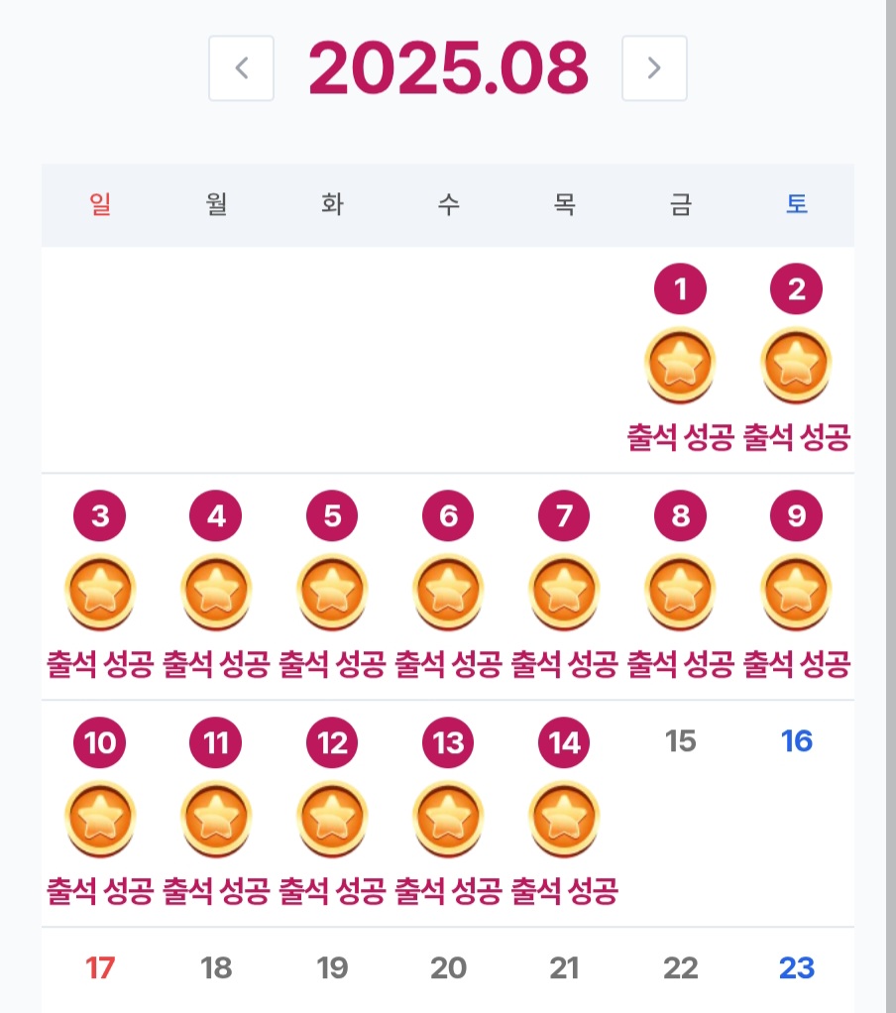Image resolution: width=896 pixels, height=1013 pixels.
Task: Click the star coin under day 2
Action: pos(796,364)
